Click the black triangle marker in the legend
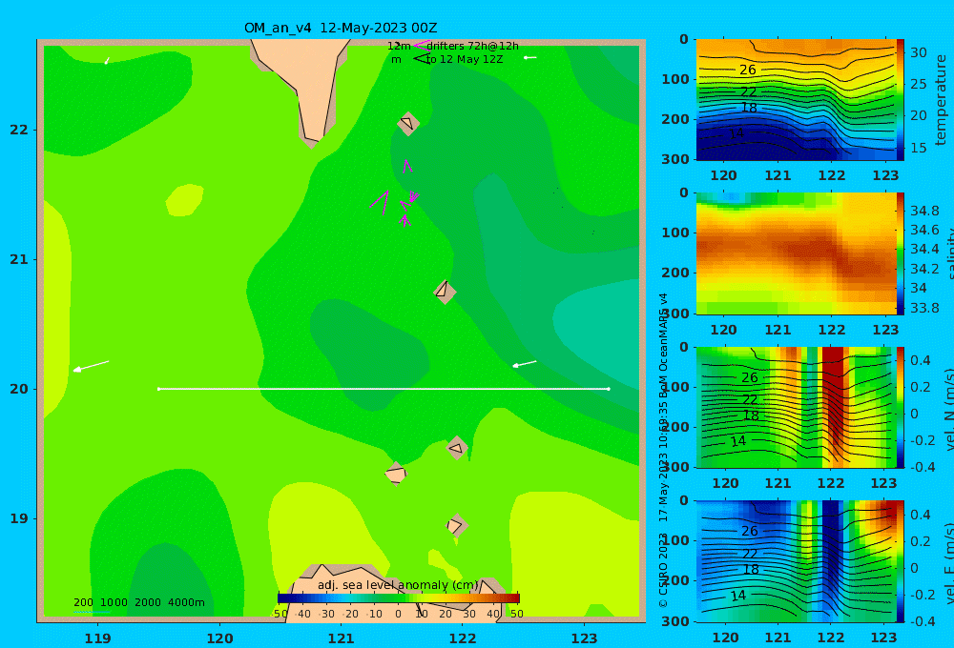The image size is (954, 648). [421, 58]
